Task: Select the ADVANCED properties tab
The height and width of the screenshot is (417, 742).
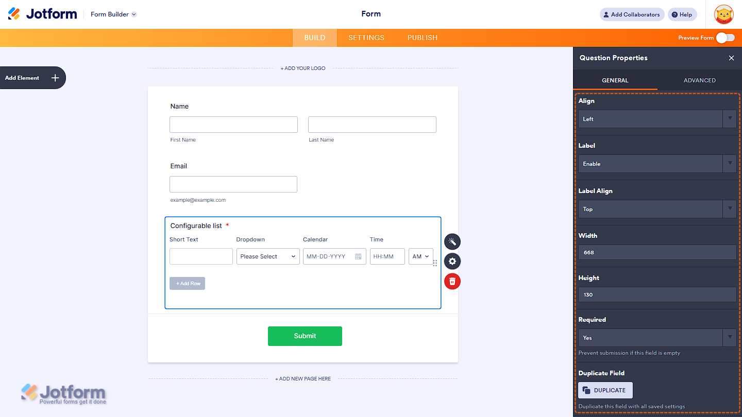Action: point(700,80)
